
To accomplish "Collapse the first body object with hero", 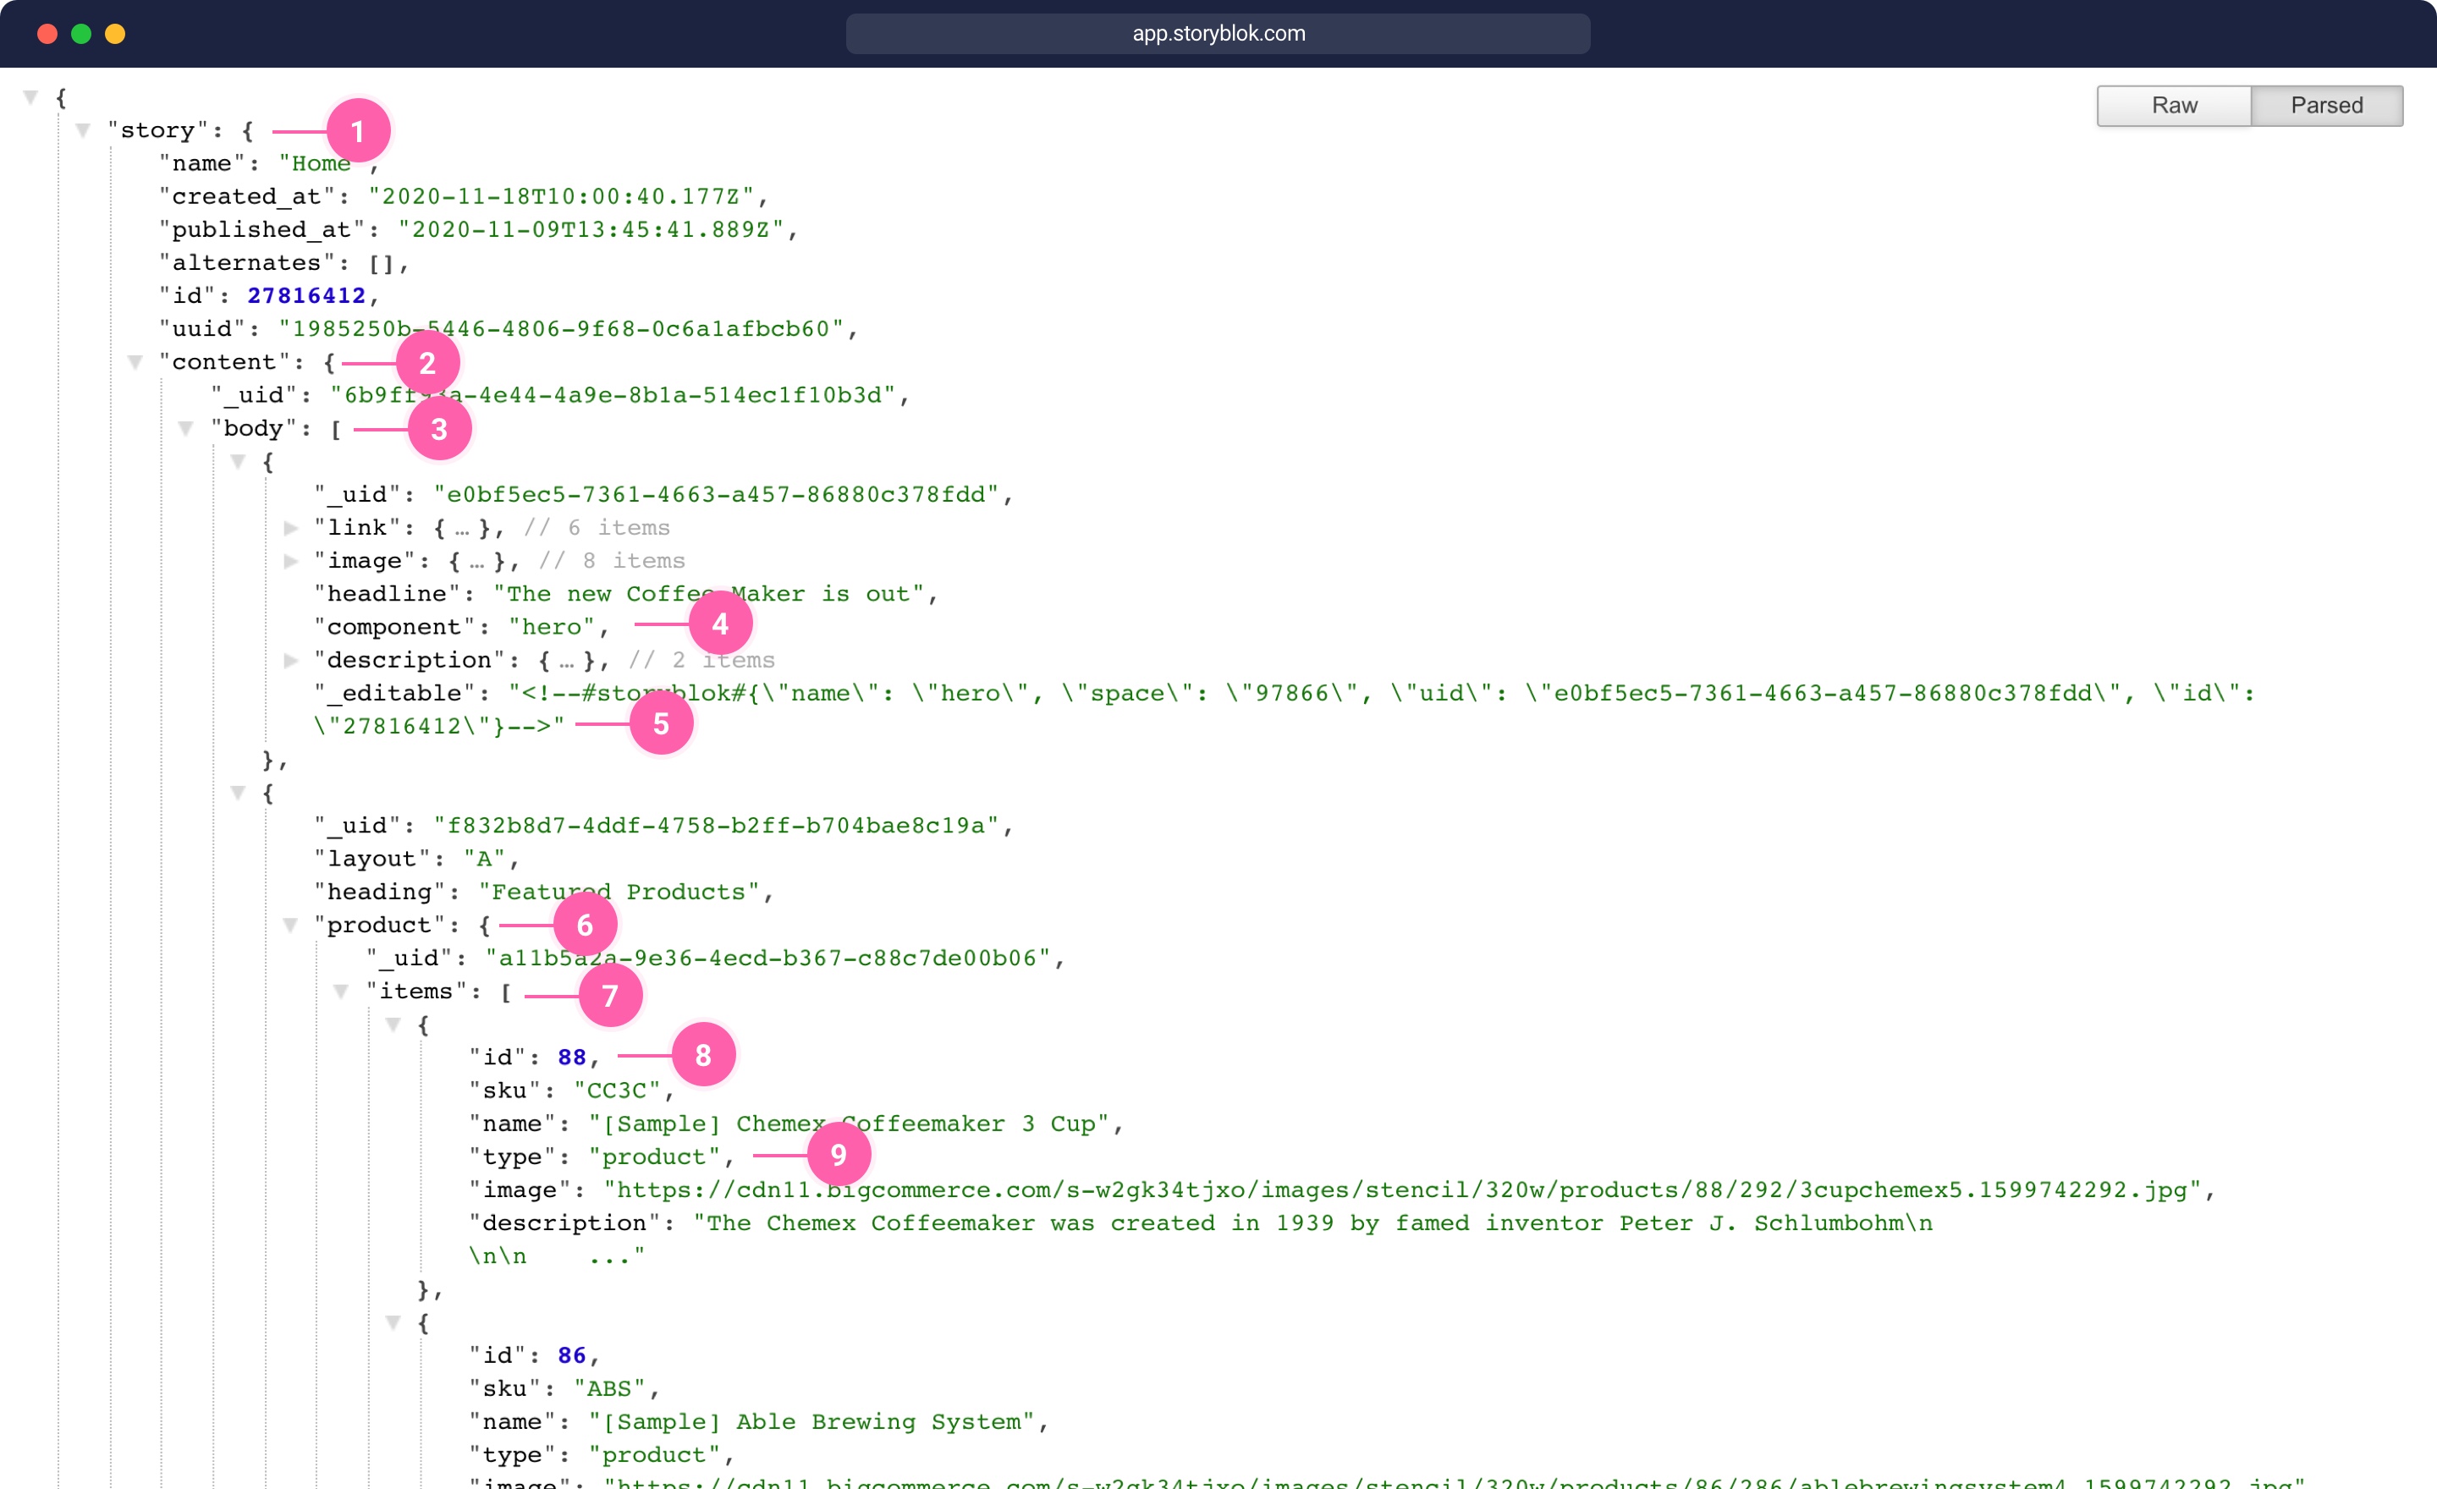I will 238,462.
